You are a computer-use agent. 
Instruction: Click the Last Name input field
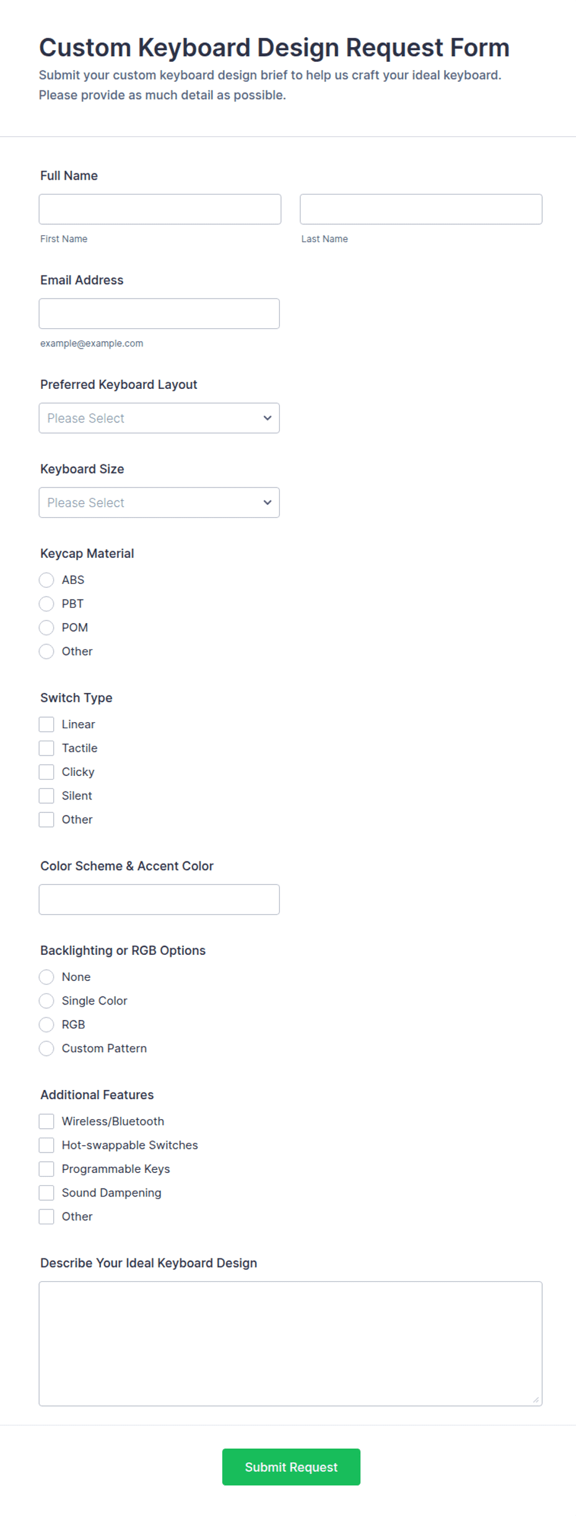tap(421, 209)
